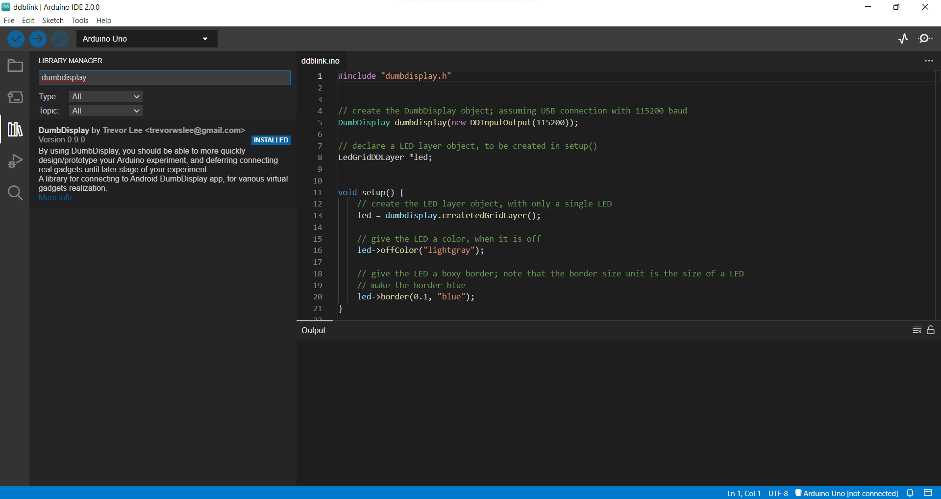Screen dimensions: 941x499
Task: Open the Debug panel in sidebar
Action: coord(15,161)
